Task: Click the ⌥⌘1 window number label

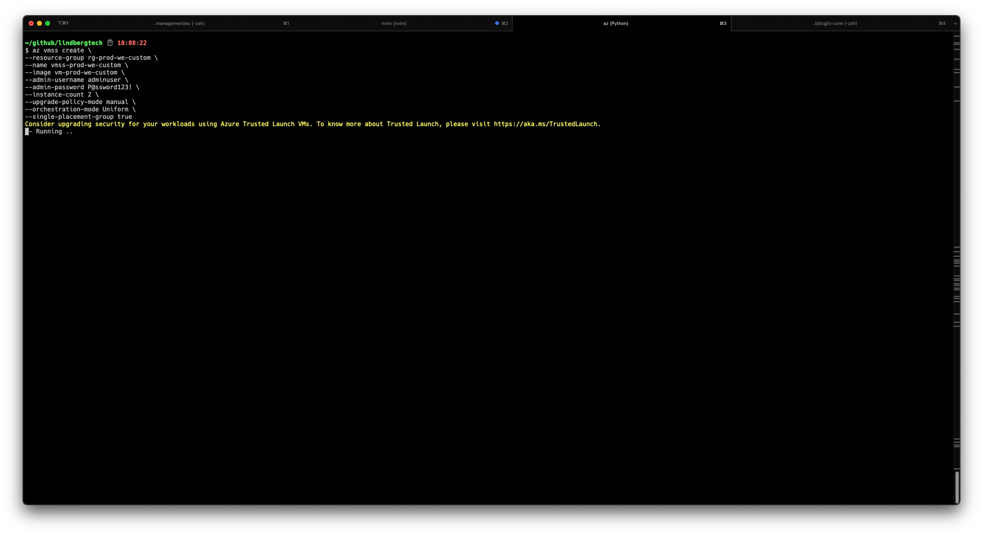Action: [63, 23]
